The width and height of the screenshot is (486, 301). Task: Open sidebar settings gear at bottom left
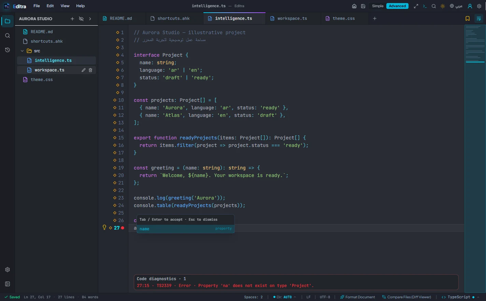(x=8, y=270)
